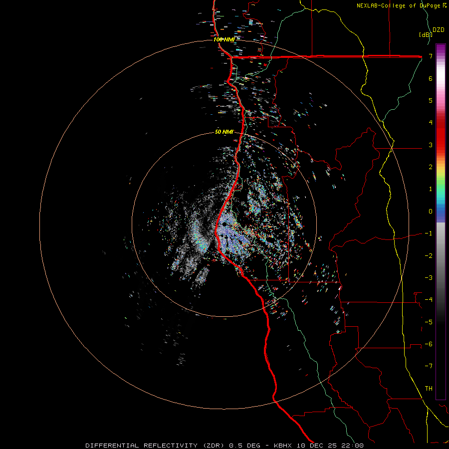Click the -7 value on the color scale
This screenshot has width=449, height=449.
pyautogui.click(x=429, y=366)
